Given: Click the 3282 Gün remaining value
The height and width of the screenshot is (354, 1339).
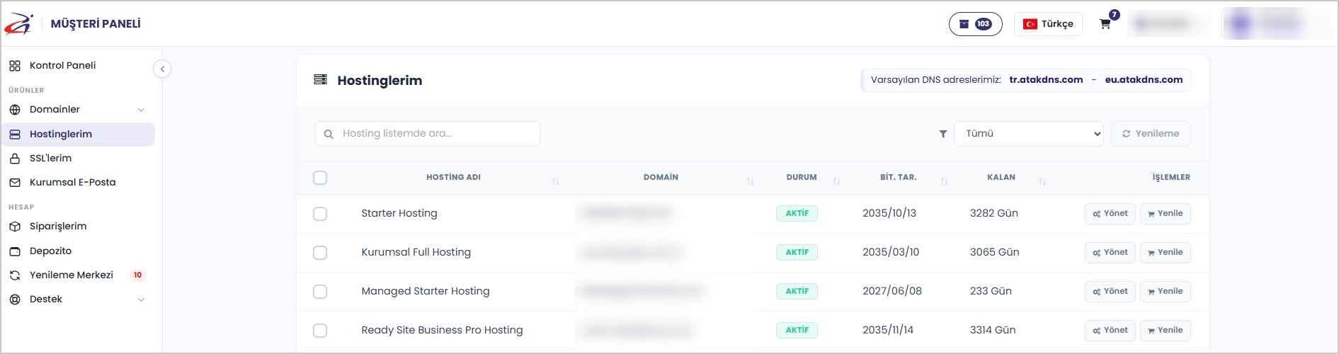Looking at the screenshot, I should [994, 214].
